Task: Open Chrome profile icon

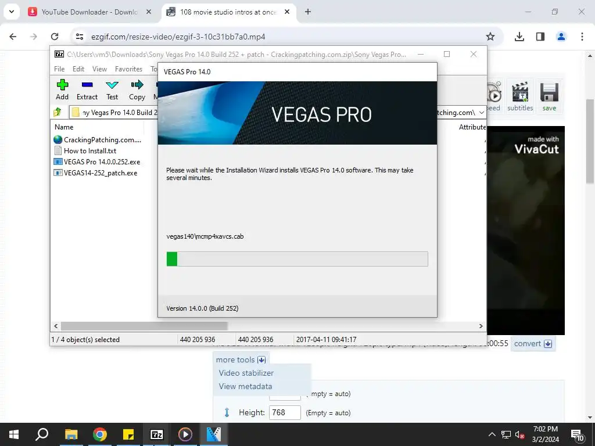Action: coord(561,37)
